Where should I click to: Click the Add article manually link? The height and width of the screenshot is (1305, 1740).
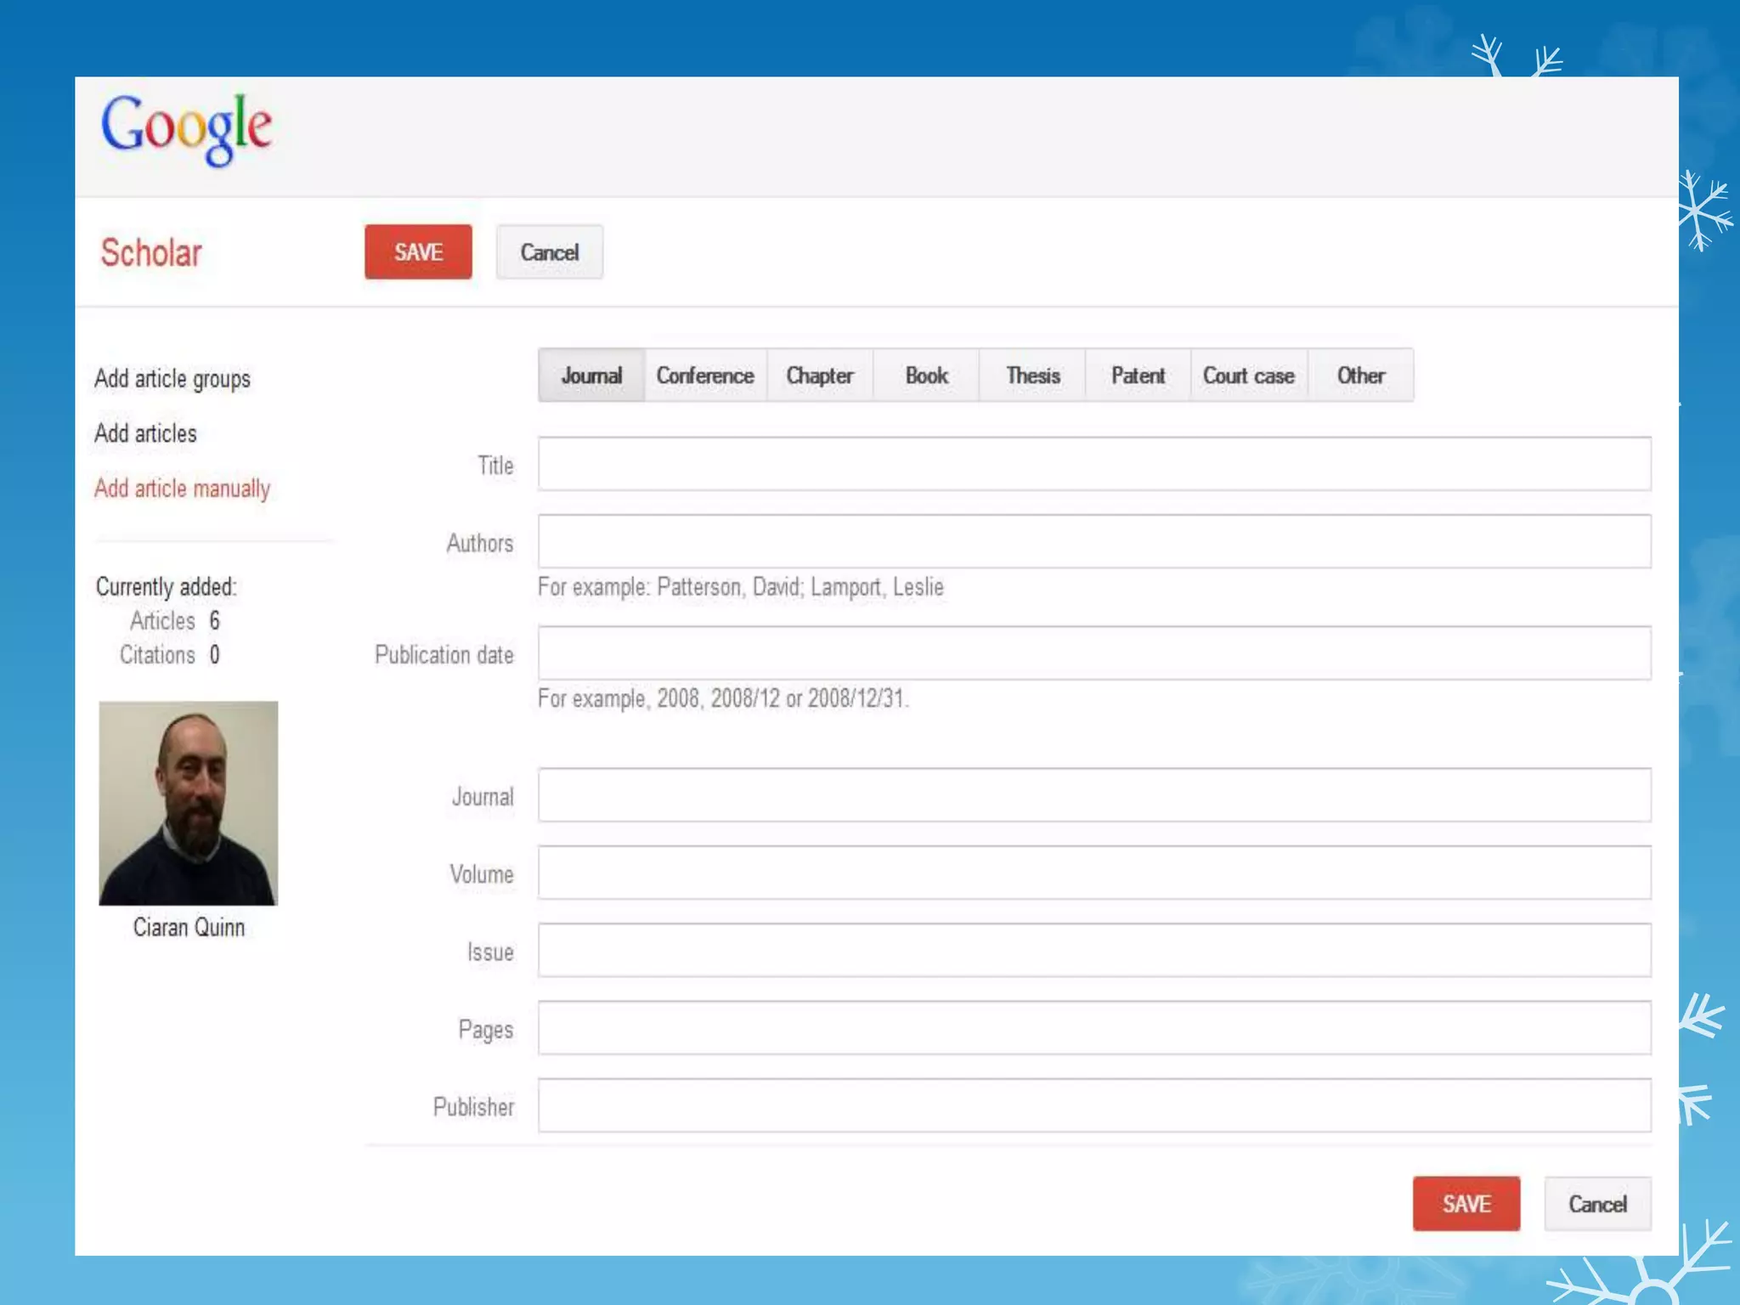(x=182, y=489)
